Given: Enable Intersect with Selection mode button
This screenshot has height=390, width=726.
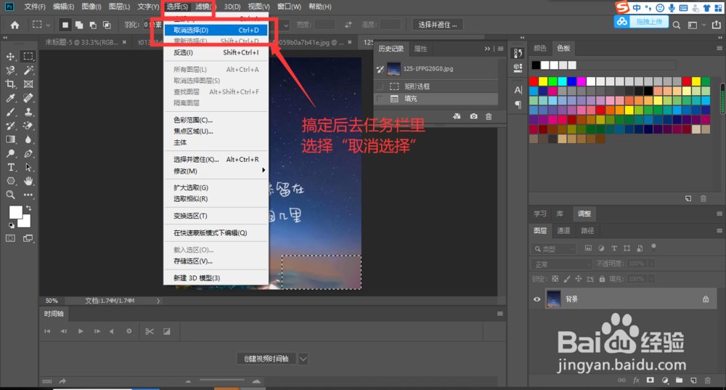Looking at the screenshot, I should (107, 25).
